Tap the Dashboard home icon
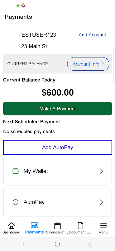This screenshot has width=115, height=251. tap(11, 226)
